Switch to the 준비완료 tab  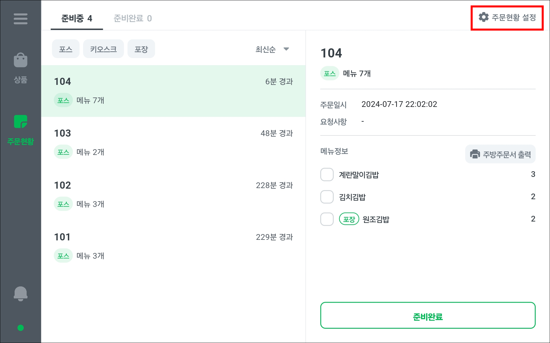(x=132, y=19)
